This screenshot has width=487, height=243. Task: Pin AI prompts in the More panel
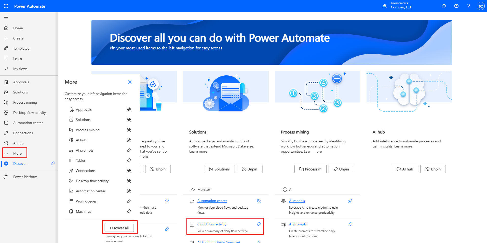[129, 150]
